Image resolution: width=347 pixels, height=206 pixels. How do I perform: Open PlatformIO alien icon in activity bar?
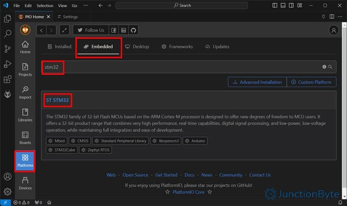[x=7, y=94]
